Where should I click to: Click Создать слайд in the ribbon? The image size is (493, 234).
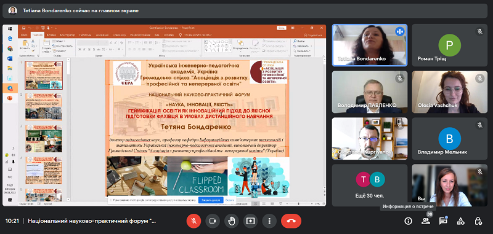click(46, 46)
